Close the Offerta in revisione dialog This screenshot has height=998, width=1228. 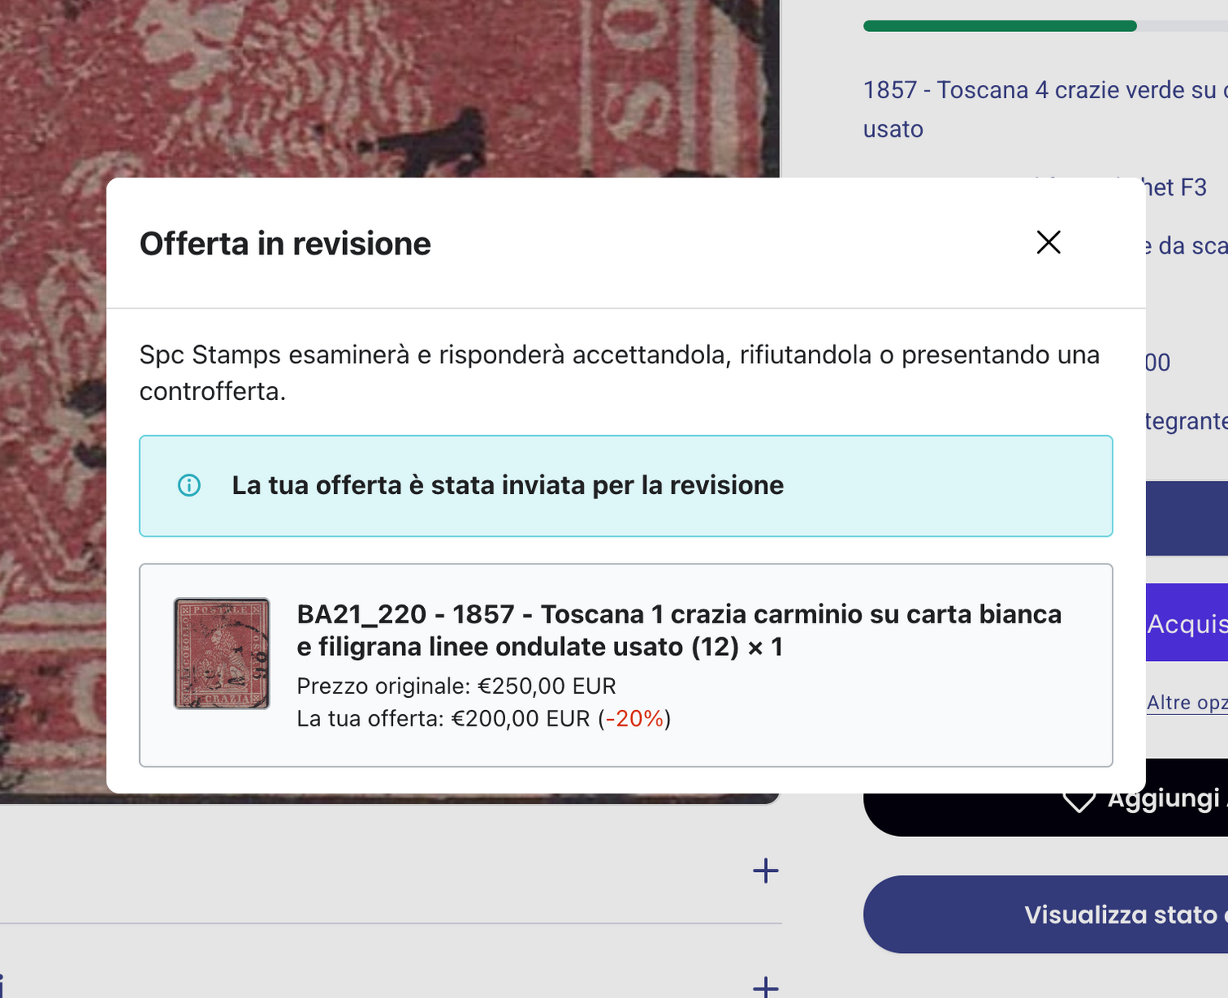click(x=1048, y=243)
